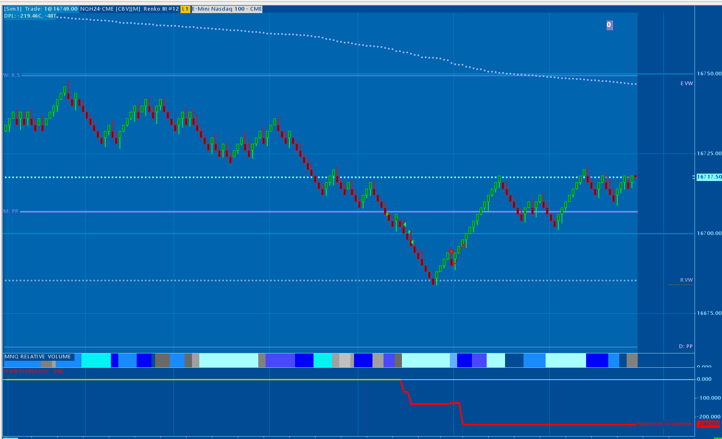Click the red Maximum Drawdown value box

click(708, 424)
